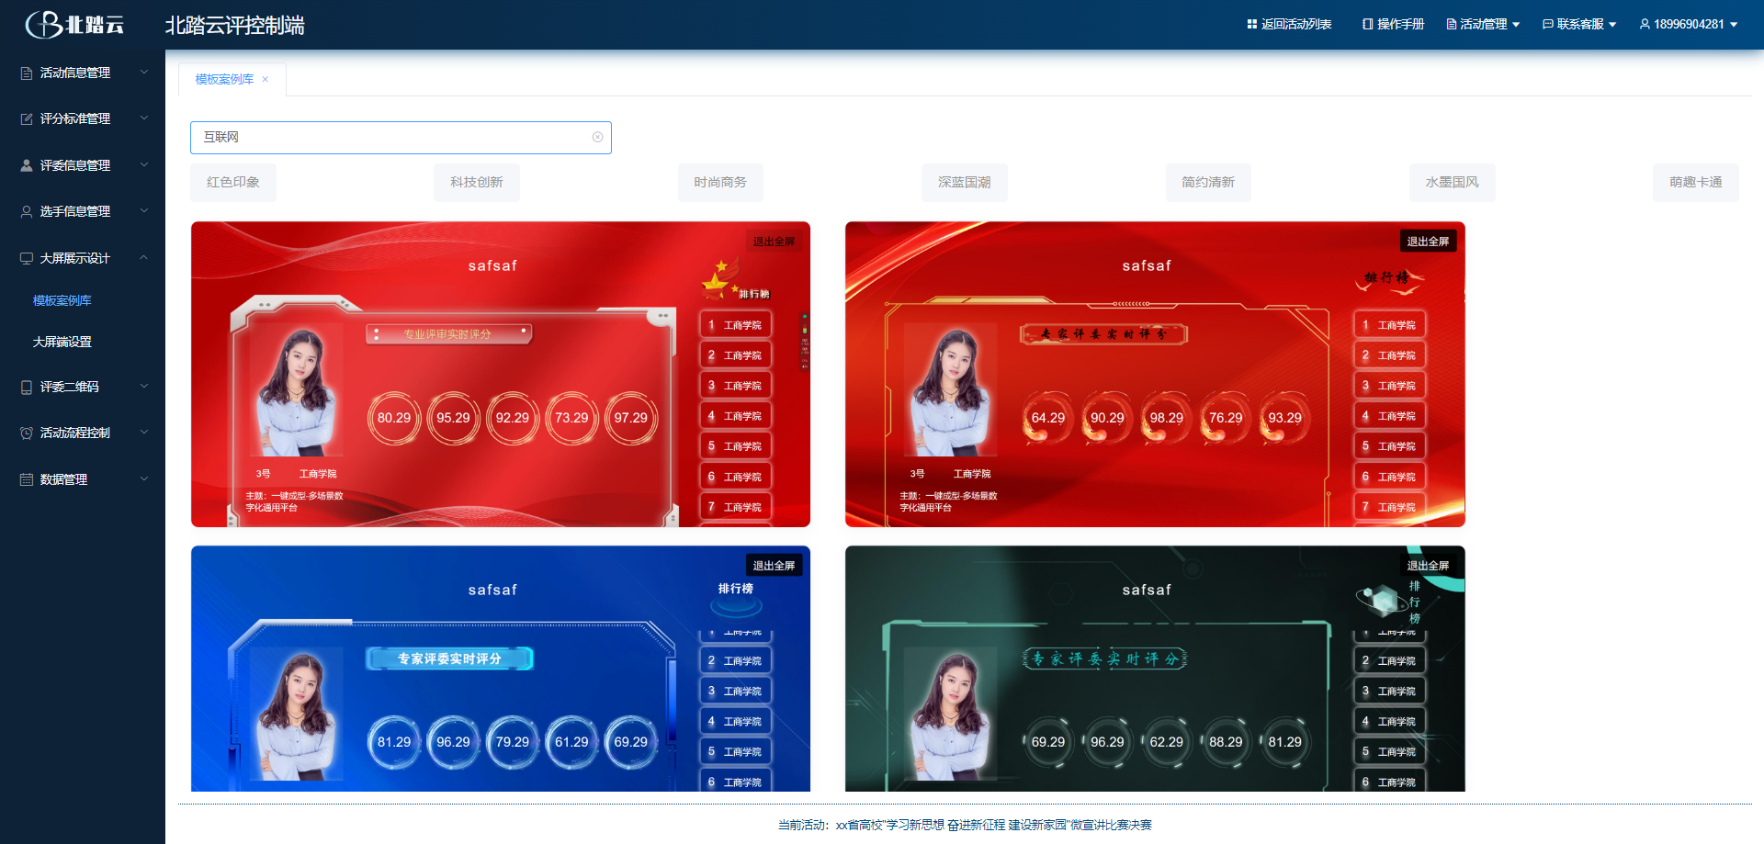
Task: Click the 北踏云评控制端 title
Action: (235, 25)
